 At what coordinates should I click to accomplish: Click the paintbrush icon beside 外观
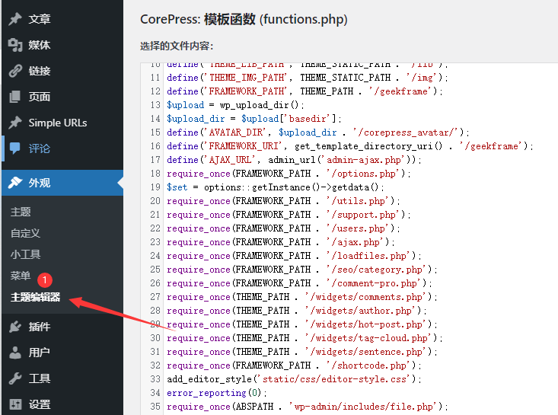point(15,183)
